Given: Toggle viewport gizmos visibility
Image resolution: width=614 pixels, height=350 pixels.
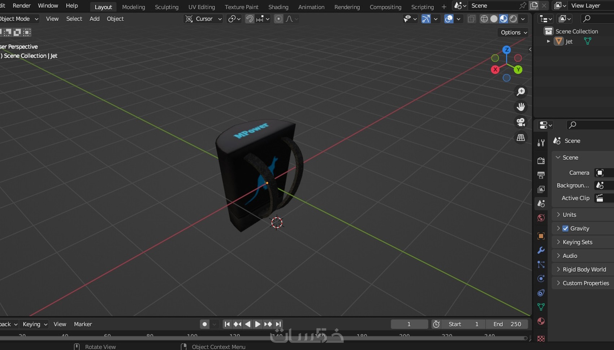Looking at the screenshot, I should pos(426,19).
